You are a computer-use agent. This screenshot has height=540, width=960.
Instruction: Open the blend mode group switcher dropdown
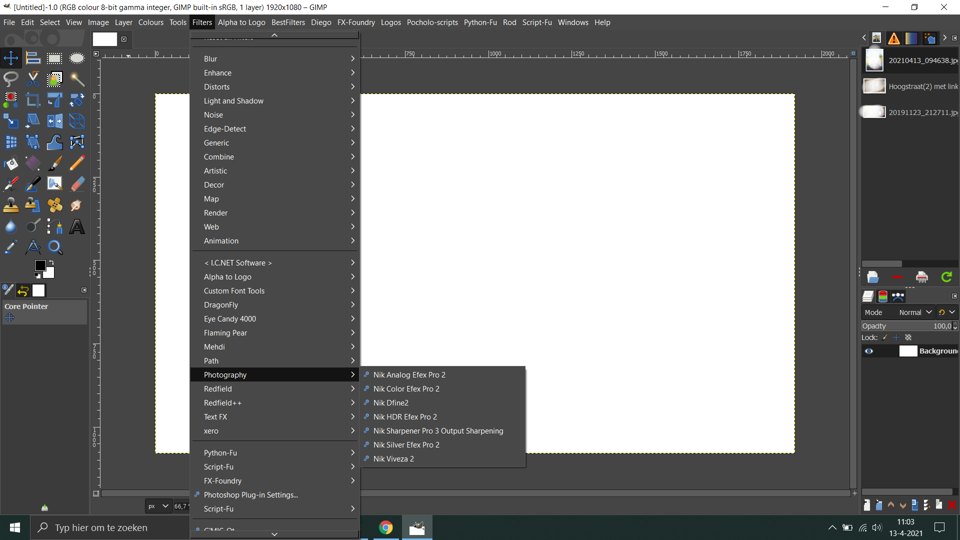tap(947, 312)
